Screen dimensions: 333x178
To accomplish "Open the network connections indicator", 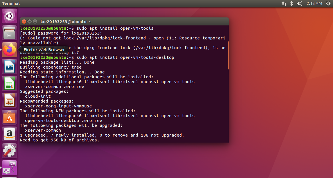I will tap(284, 3).
